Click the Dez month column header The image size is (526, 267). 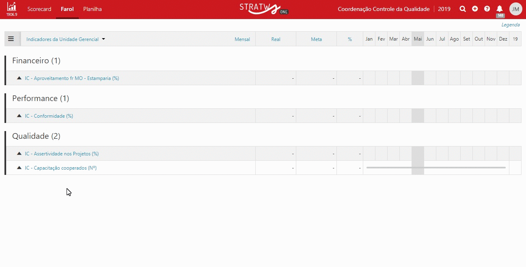coord(503,39)
